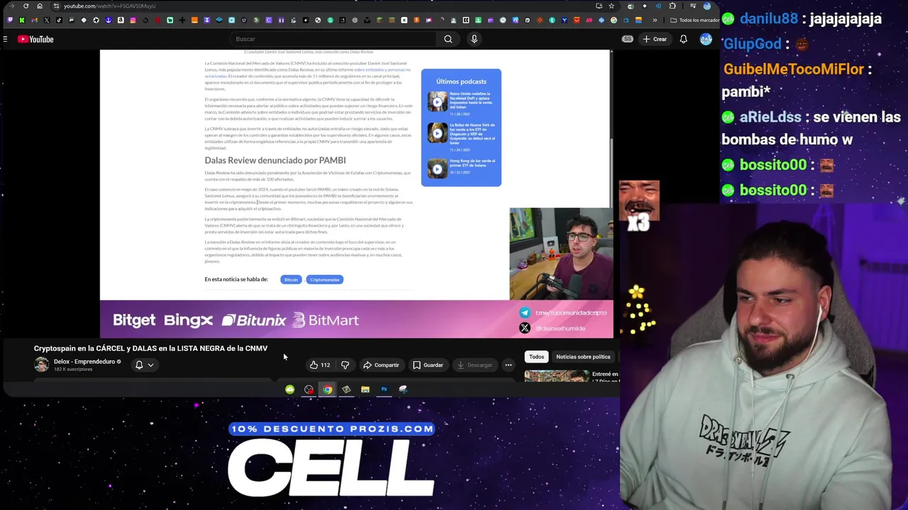Go to the browser home page
Viewport: 908px width, 510px height.
40,6
